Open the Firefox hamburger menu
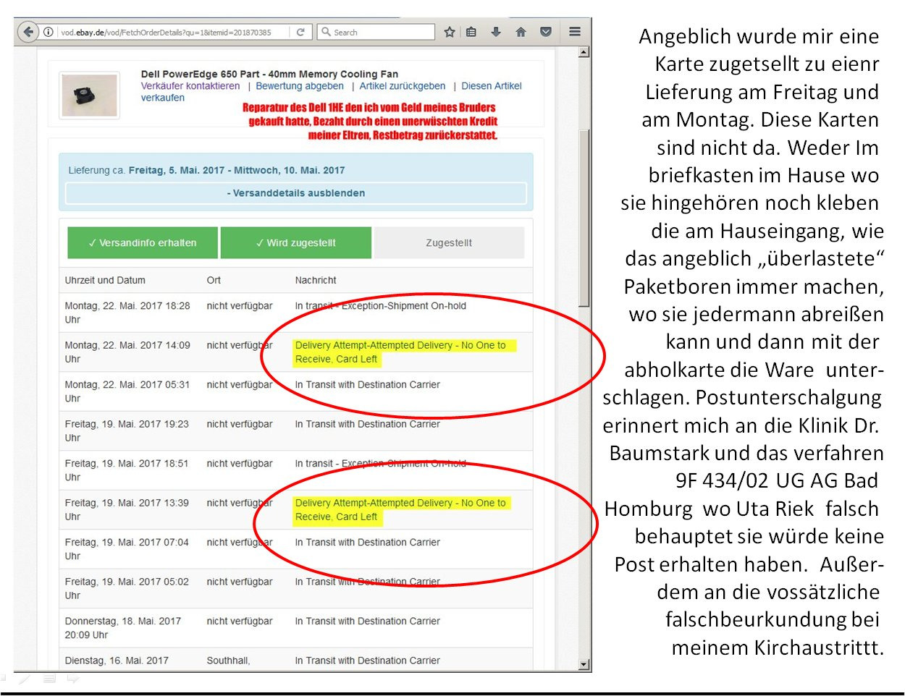The height and width of the screenshot is (696, 905). [x=575, y=32]
